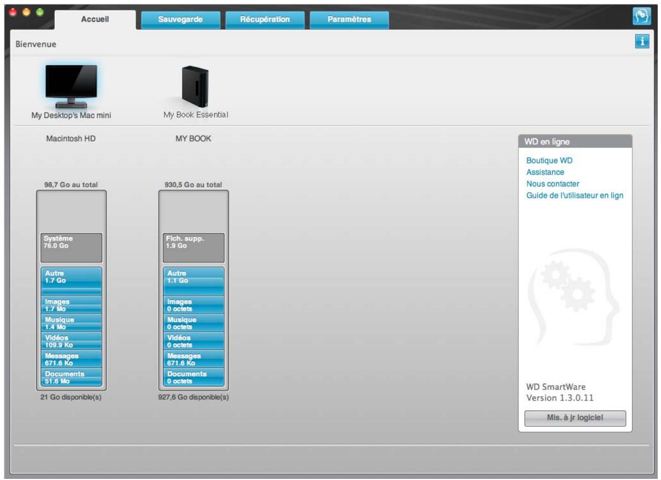Select Autre 1.1 Go category on MY BOOK
Screen dimensions: 661x480
tap(194, 280)
